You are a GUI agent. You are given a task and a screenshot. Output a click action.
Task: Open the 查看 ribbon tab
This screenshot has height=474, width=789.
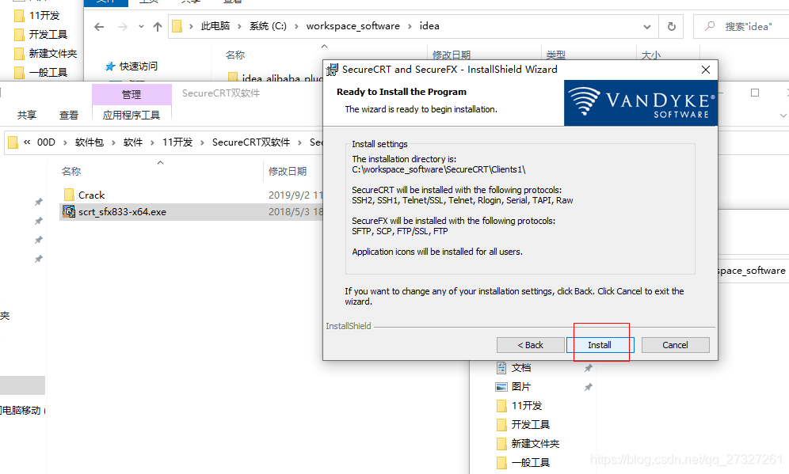pos(68,115)
